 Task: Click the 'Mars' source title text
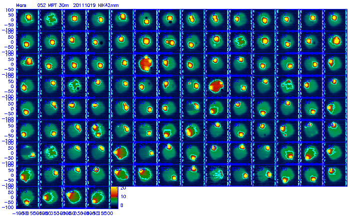coord(21,4)
